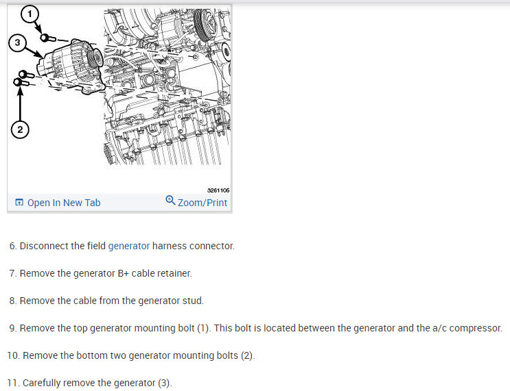Select step 6 text about harness connector
This screenshot has width=510, height=391.
point(122,246)
